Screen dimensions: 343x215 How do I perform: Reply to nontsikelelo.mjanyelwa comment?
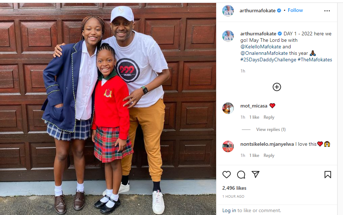point(269,155)
